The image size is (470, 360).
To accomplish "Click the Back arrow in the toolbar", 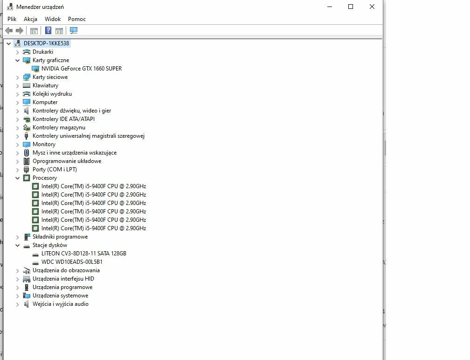I will (x=9, y=31).
